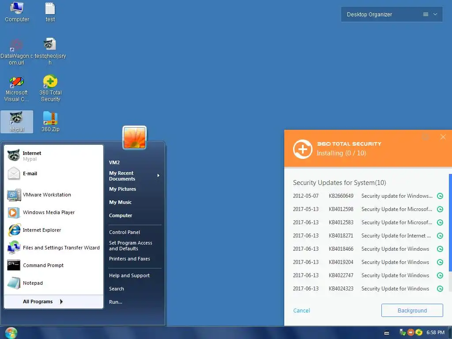This screenshot has width=452, height=339.
Task: Open Control Panel from Start menu
Action: [x=124, y=232]
